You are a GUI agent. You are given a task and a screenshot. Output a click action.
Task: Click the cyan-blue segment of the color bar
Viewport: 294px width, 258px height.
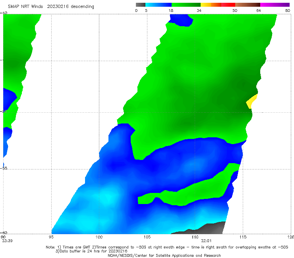tap(159, 5)
